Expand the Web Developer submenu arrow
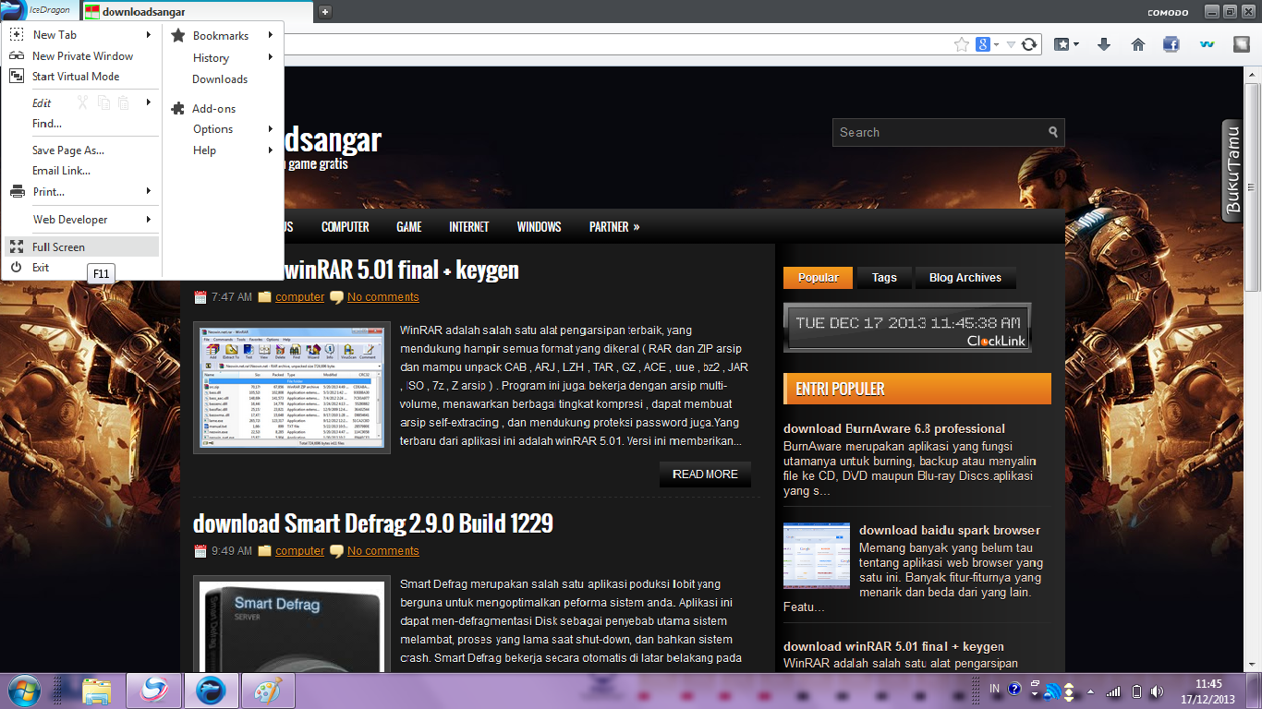The height and width of the screenshot is (709, 1262). point(149,220)
